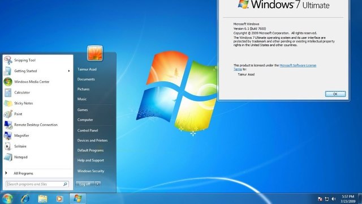Open Internet Explorer from the taskbar
Image resolution: width=362 pixels, height=204 pixels.
25,199
